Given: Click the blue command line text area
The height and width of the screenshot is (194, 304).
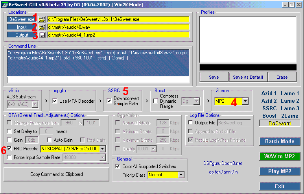Looking at the screenshot, I should (x=98, y=63).
